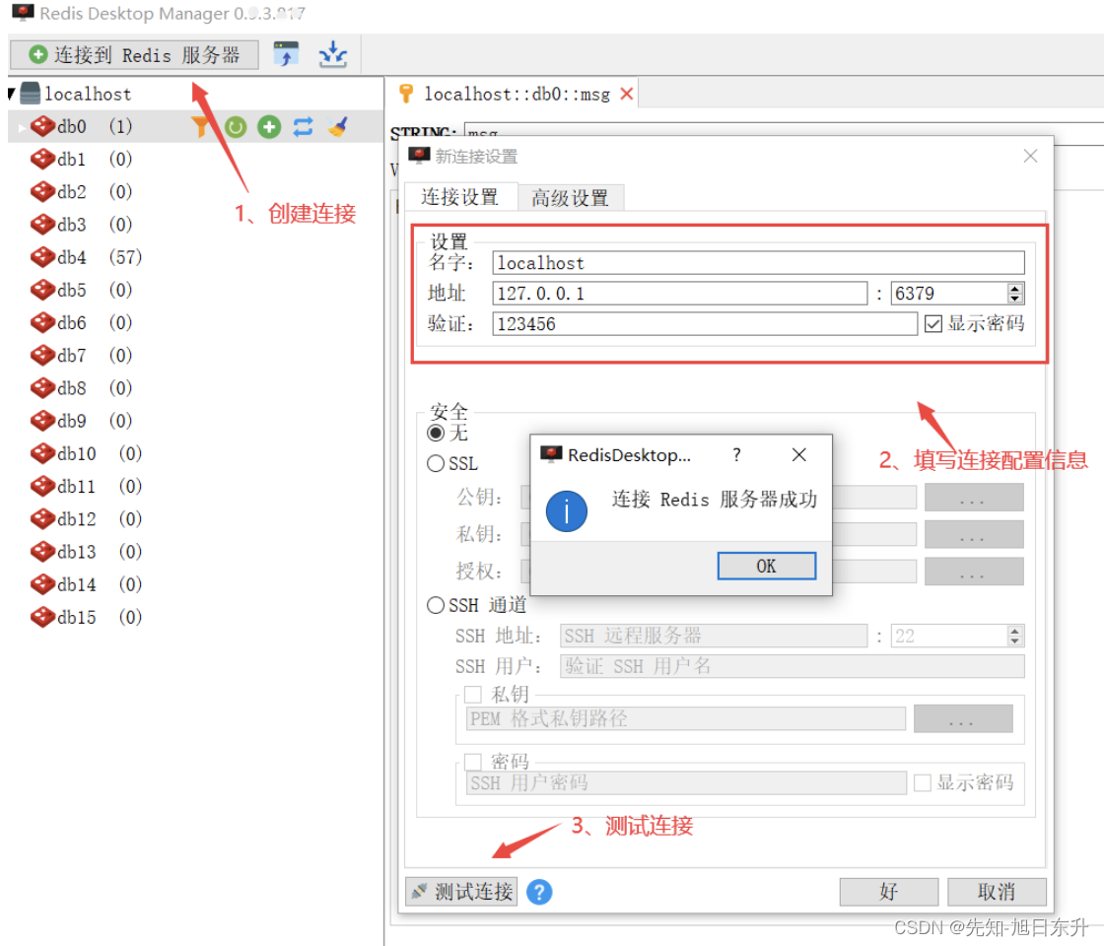Click the db9 redis cube icon

42,421
